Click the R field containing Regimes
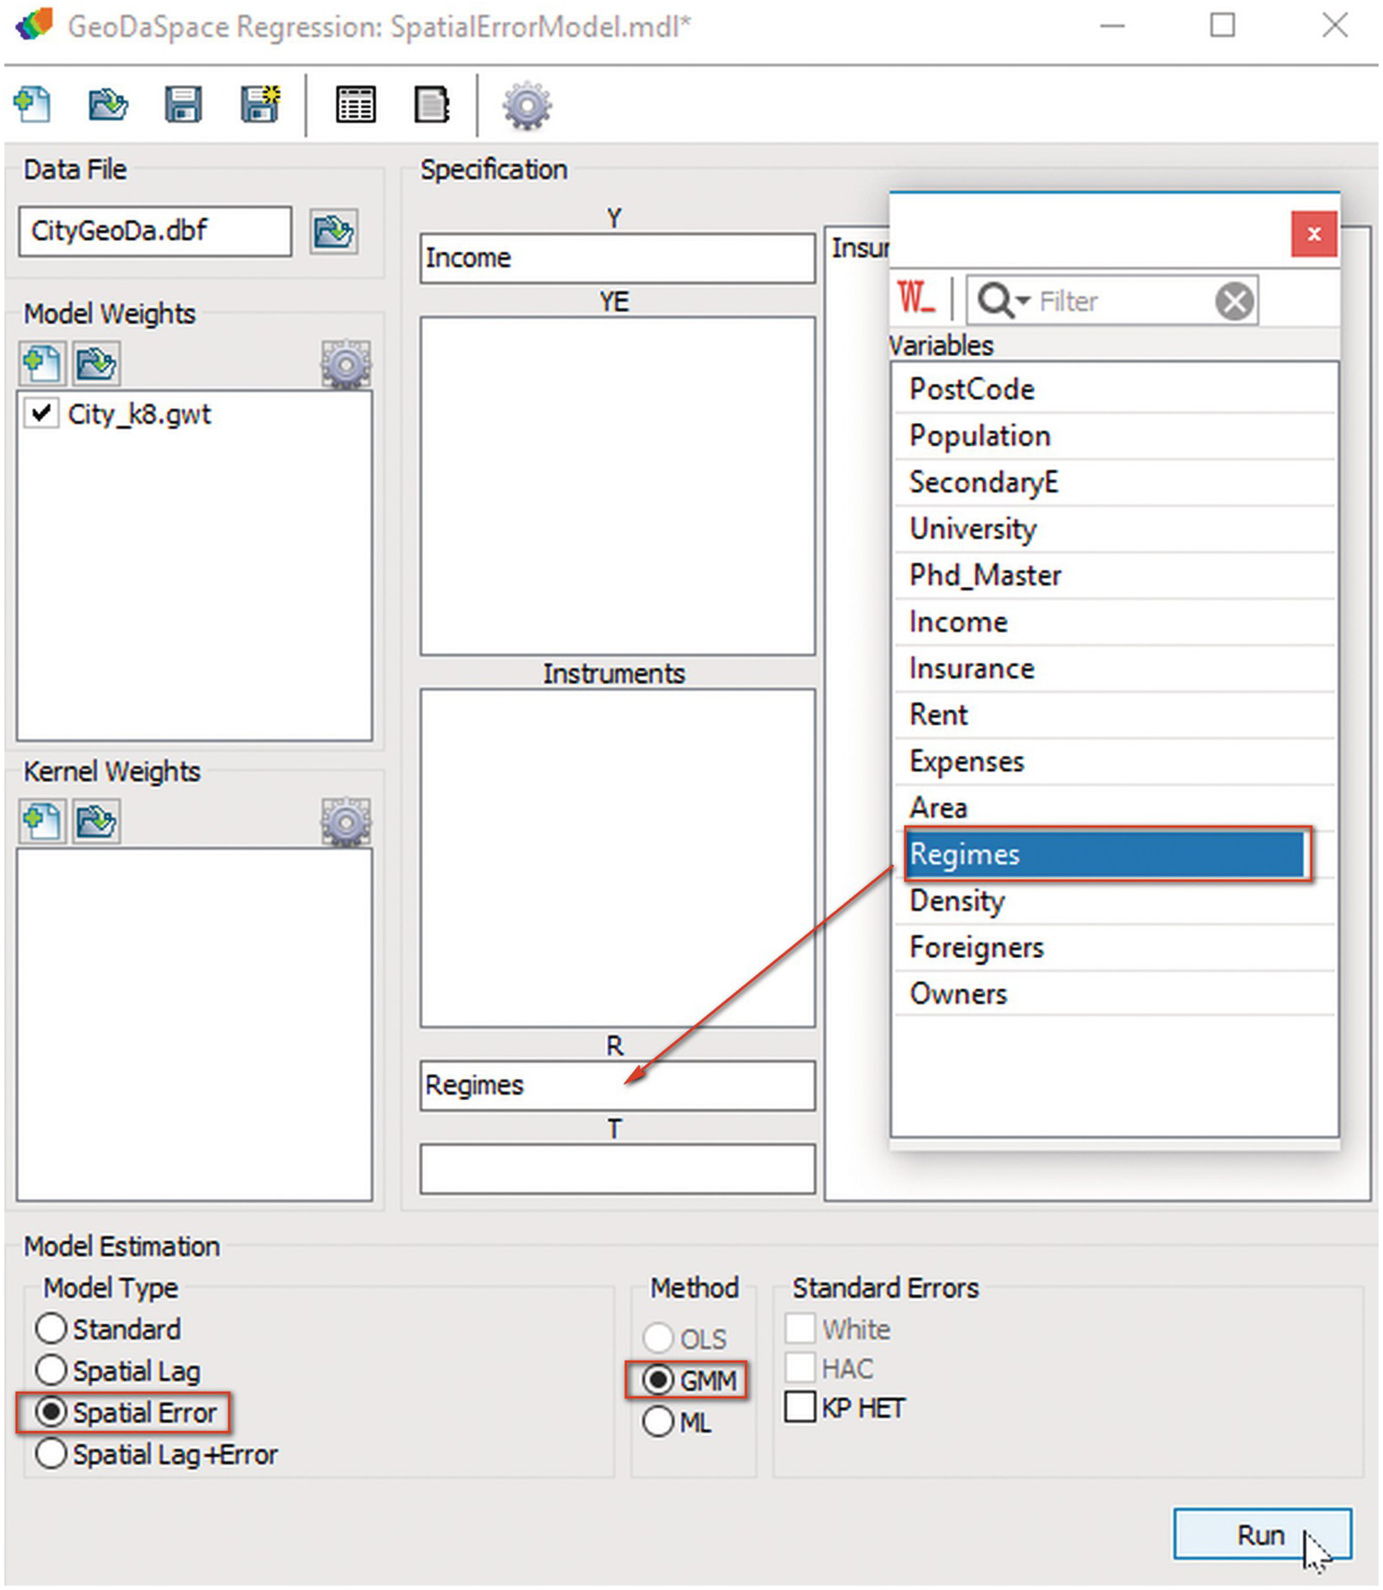This screenshot has height=1590, width=1383. (618, 1085)
